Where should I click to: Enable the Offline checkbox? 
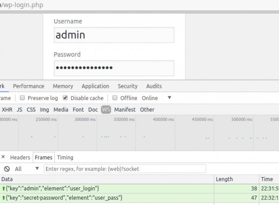(x=115, y=98)
